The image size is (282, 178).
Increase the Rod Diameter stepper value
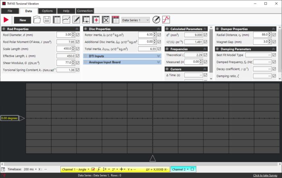(73, 33)
